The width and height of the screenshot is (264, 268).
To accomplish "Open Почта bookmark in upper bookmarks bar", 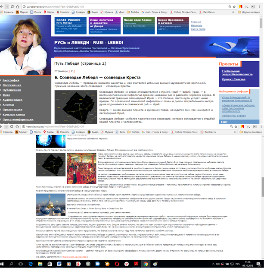I will (36, 12).
